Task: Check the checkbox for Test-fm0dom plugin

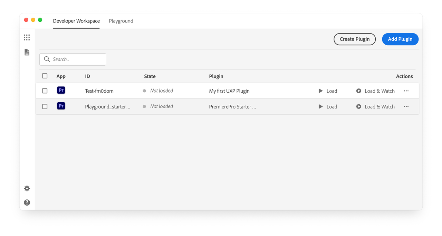Action: click(x=45, y=91)
